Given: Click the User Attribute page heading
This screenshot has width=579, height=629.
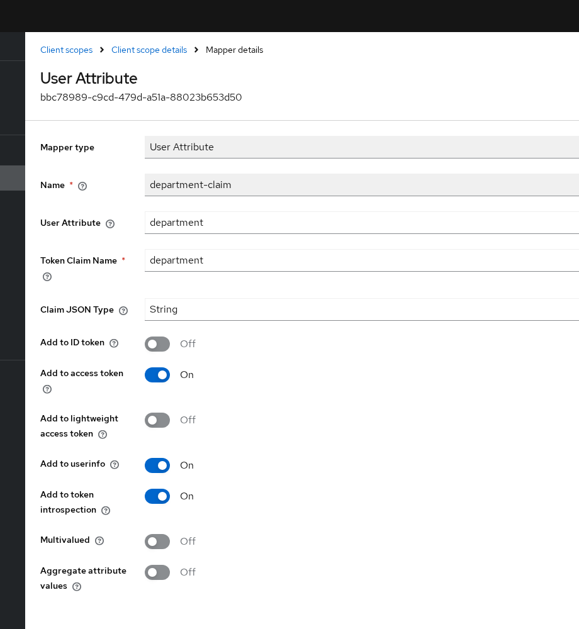Looking at the screenshot, I should coord(89,78).
